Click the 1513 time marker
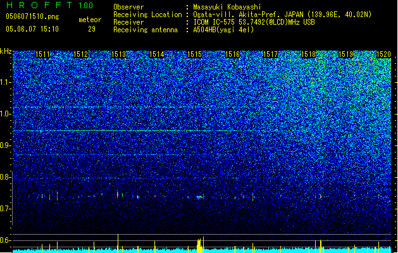The image size is (398, 253). click(118, 54)
